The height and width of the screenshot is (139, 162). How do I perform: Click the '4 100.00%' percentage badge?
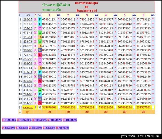[x=39, y=120]
